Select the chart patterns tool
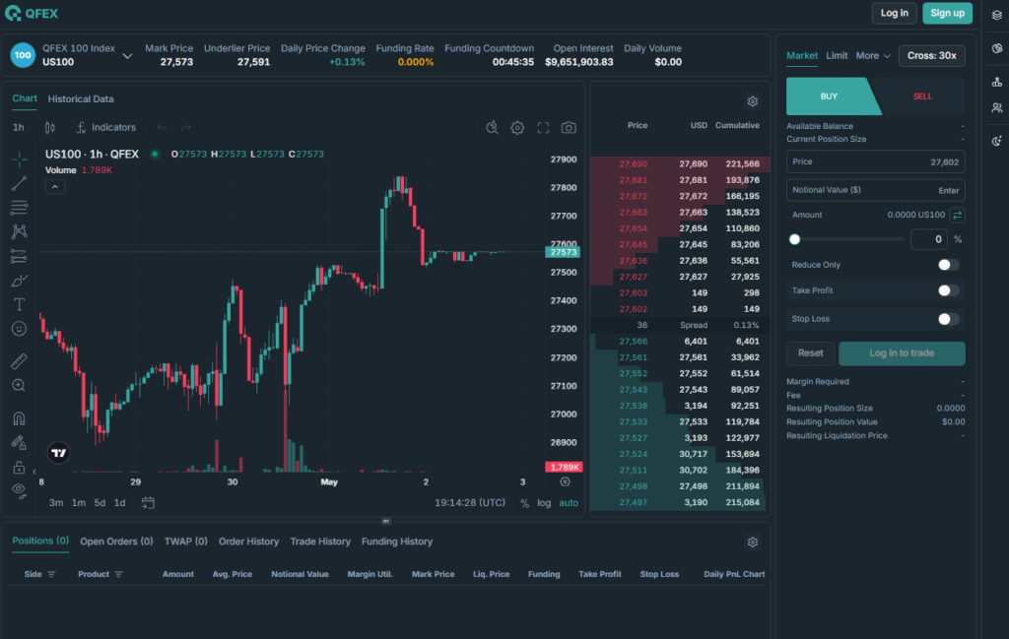This screenshot has height=639, width=1009. tap(20, 231)
